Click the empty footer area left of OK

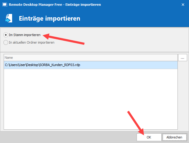pos(67,137)
